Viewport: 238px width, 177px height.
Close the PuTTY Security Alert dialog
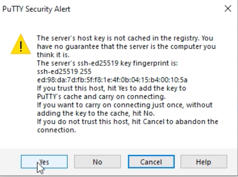pyautogui.click(x=228, y=8)
